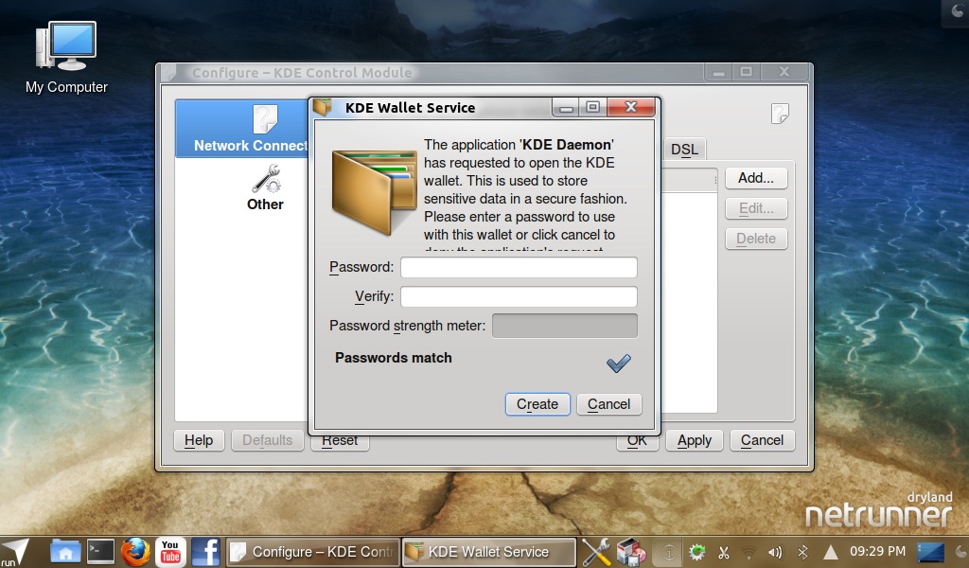The height and width of the screenshot is (568, 969).
Task: Click the KDE Wallet Service title bar icon
Action: [x=323, y=107]
